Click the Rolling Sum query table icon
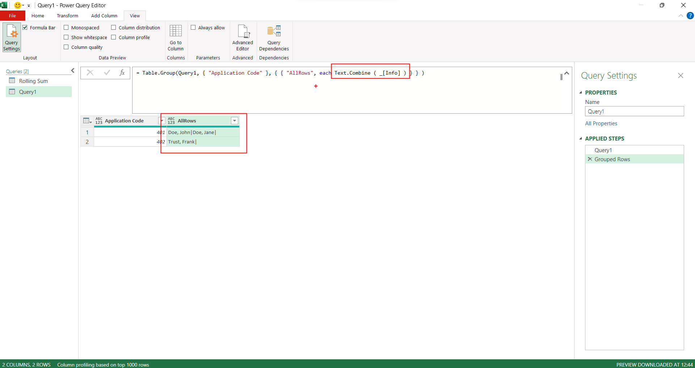 coord(12,81)
